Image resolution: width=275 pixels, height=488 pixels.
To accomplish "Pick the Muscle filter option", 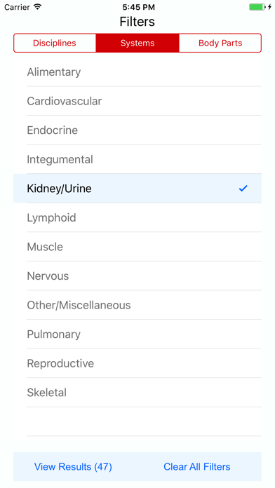I will click(137, 247).
